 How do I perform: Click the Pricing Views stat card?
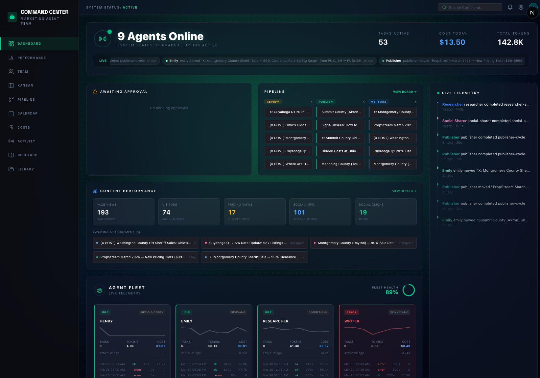point(254,212)
